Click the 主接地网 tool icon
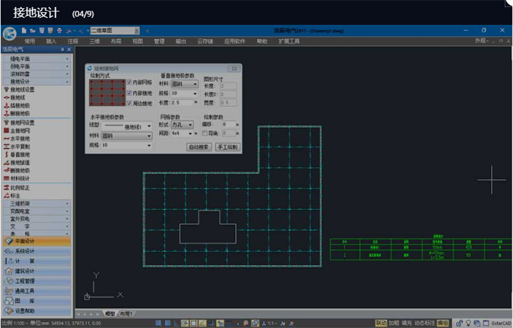513x328 pixels. click(6, 130)
